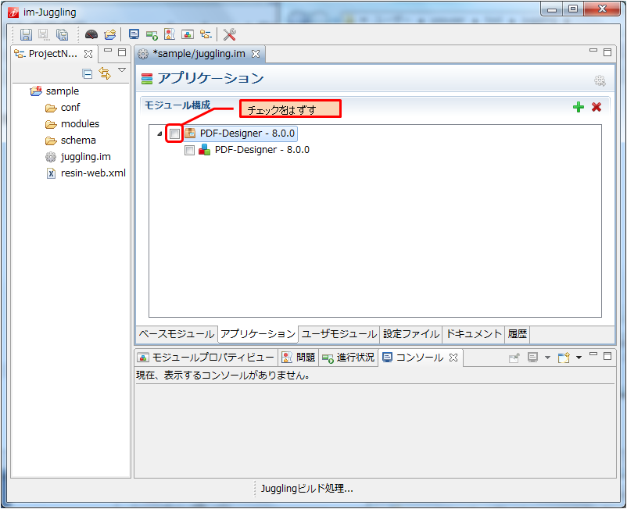
Task: Uncheck the parent PDF-Designer 8.0.0 checkbox
Action: [x=175, y=133]
